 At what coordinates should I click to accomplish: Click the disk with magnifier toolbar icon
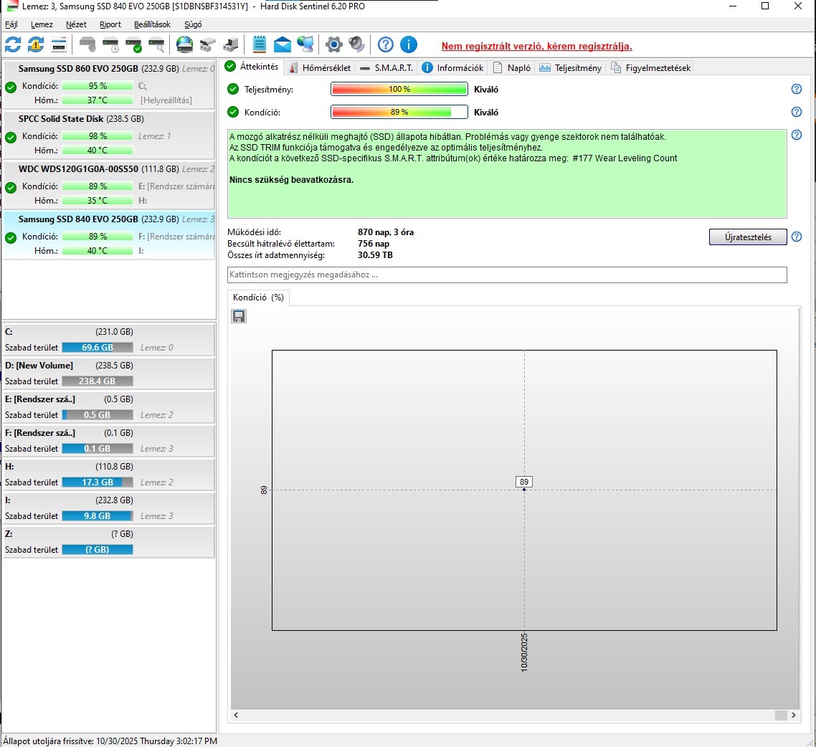tap(156, 44)
